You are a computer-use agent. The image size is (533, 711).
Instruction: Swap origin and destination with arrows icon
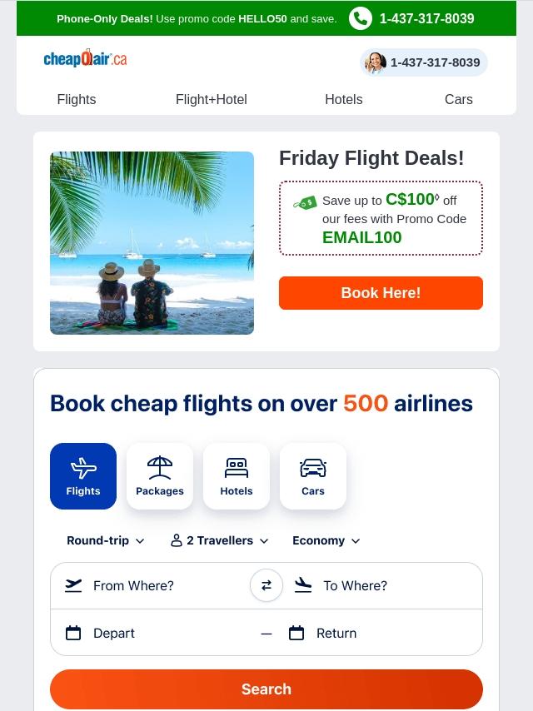(x=266, y=585)
